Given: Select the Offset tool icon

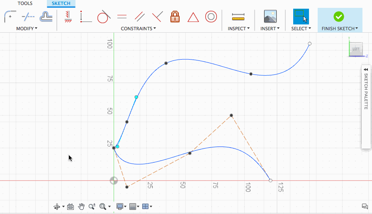Looking at the screenshot, I should [46, 17].
